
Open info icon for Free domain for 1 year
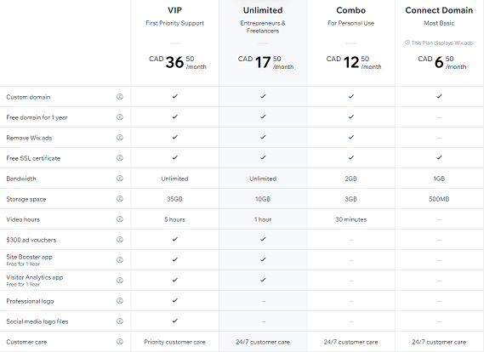(120, 117)
